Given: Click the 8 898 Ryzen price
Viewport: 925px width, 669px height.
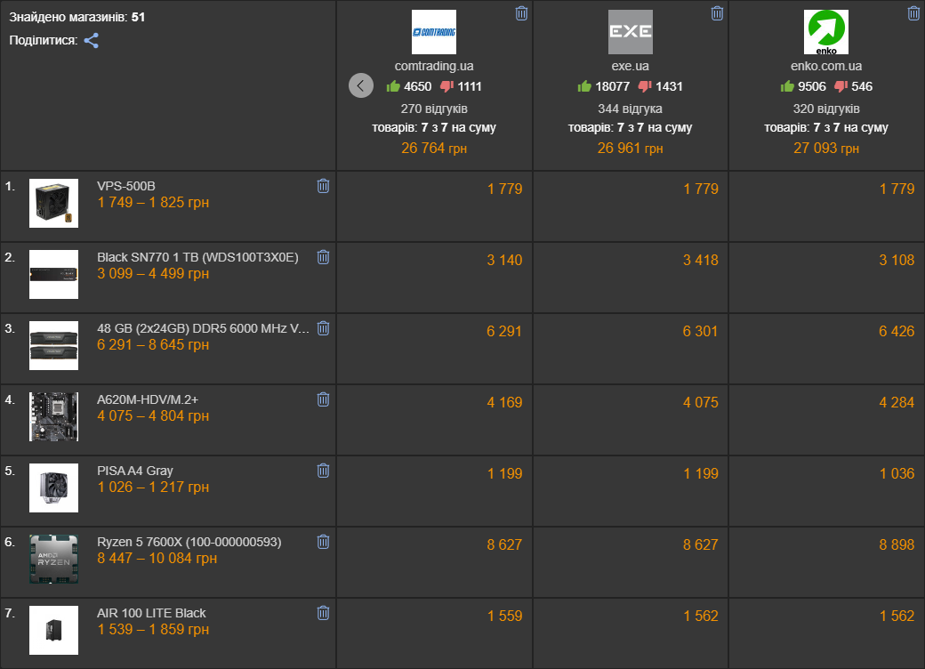Looking at the screenshot, I should pos(897,544).
